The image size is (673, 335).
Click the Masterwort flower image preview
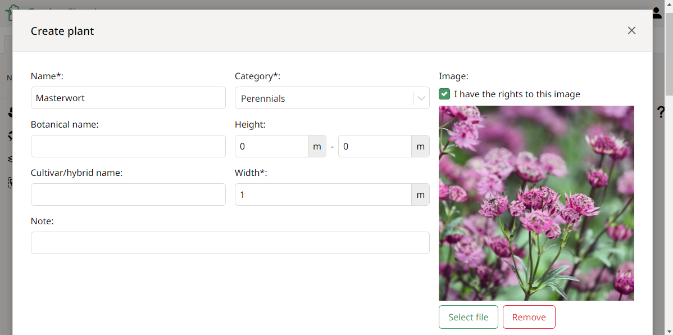tap(536, 203)
